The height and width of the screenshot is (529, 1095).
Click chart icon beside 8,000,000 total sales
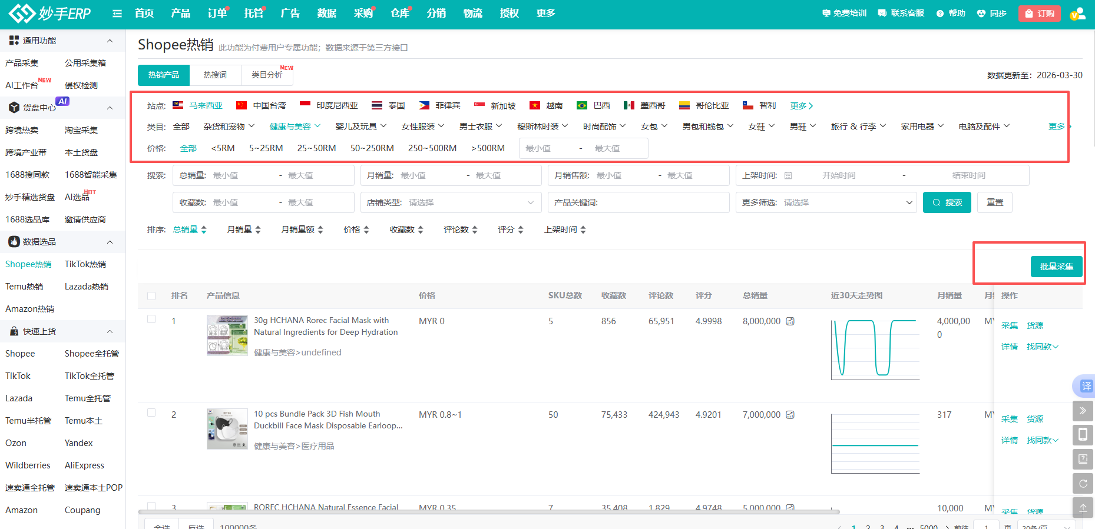[x=790, y=321]
